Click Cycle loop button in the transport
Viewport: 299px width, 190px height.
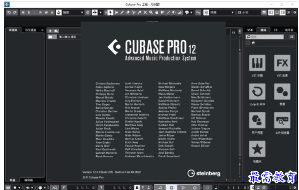(x=160, y=188)
